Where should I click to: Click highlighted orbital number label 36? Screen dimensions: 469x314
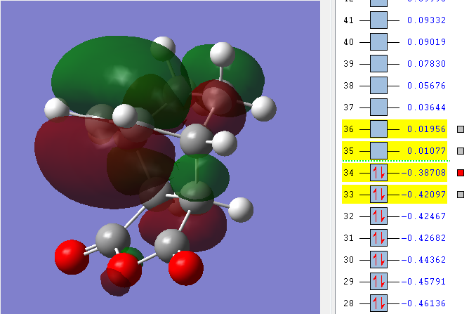(349, 129)
